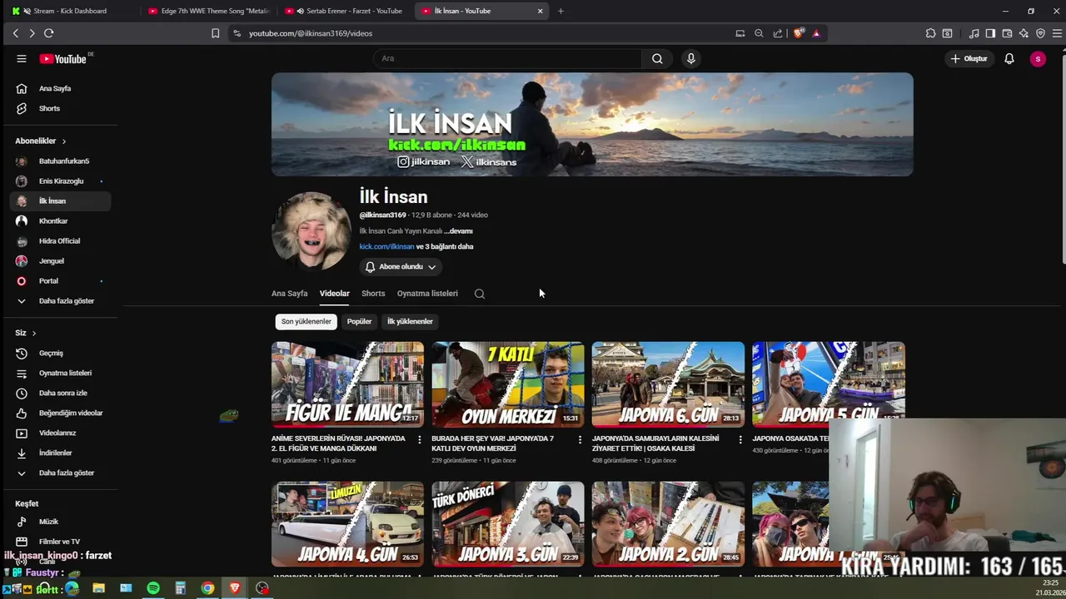
Task: Open the YouTube hamburger guide menu
Action: tap(22, 58)
